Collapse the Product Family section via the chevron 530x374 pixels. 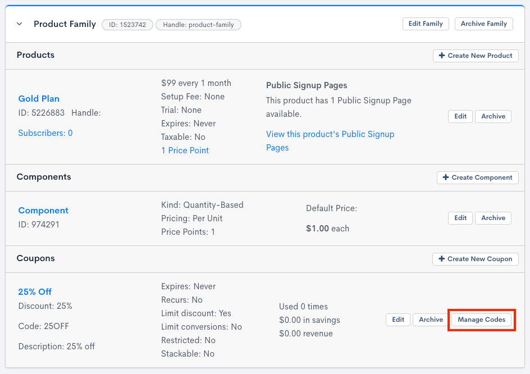click(20, 24)
